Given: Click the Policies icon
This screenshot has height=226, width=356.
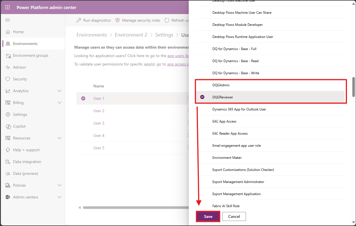Looking at the screenshot, I should click(8, 185).
